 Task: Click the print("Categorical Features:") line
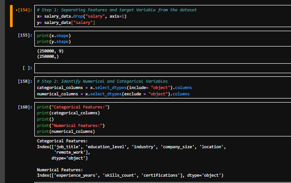(x=73, y=107)
